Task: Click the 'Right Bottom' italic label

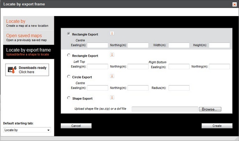Action: pyautogui.click(x=157, y=62)
